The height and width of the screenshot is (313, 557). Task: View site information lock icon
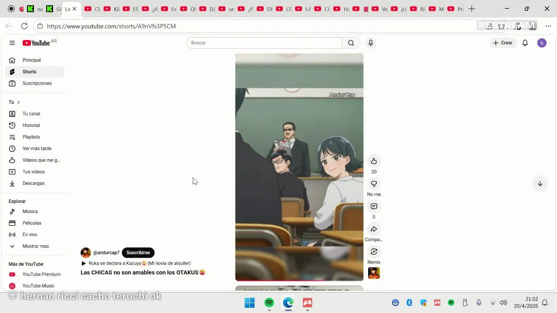pos(40,26)
